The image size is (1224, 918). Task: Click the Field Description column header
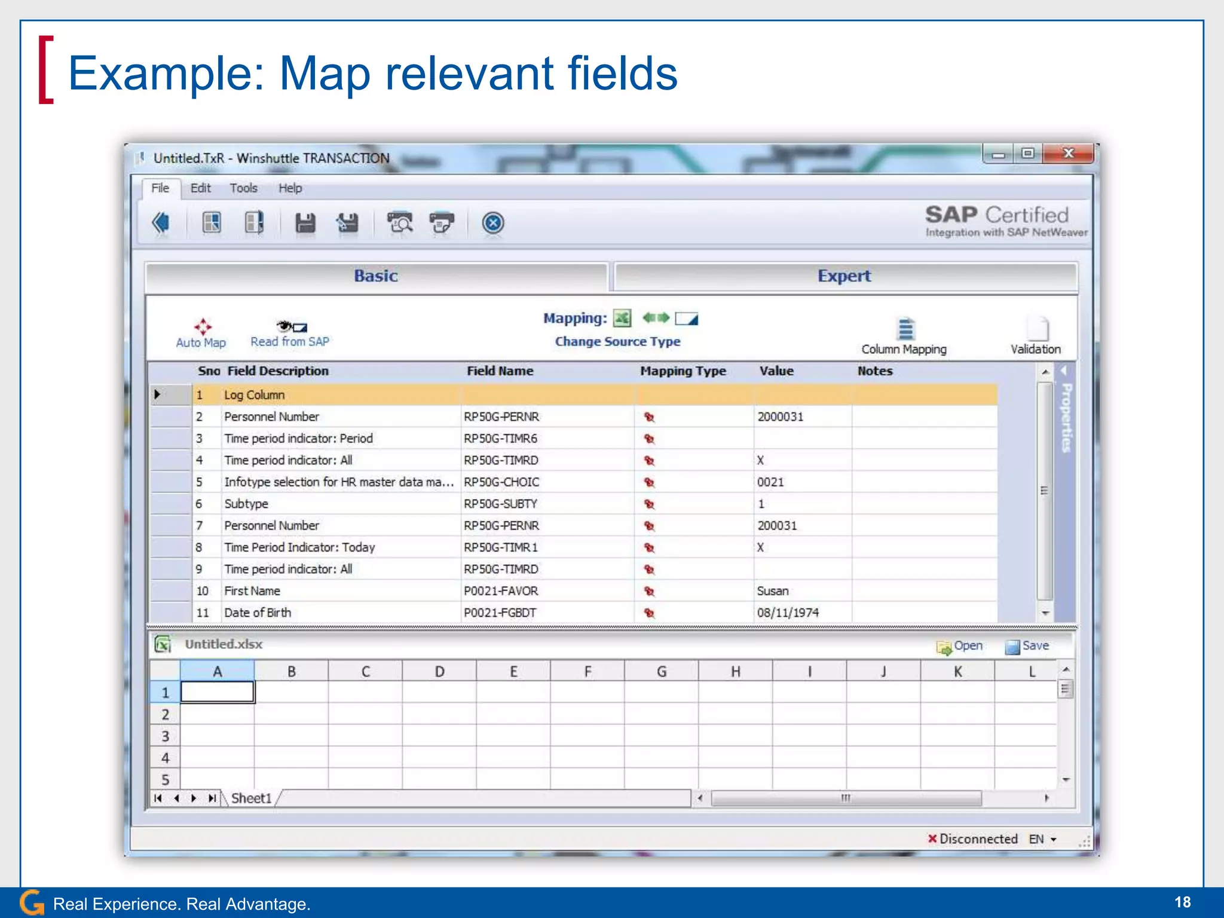pos(278,371)
